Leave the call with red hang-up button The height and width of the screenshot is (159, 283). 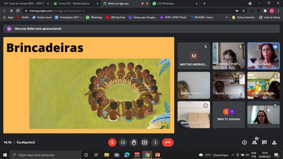168,142
